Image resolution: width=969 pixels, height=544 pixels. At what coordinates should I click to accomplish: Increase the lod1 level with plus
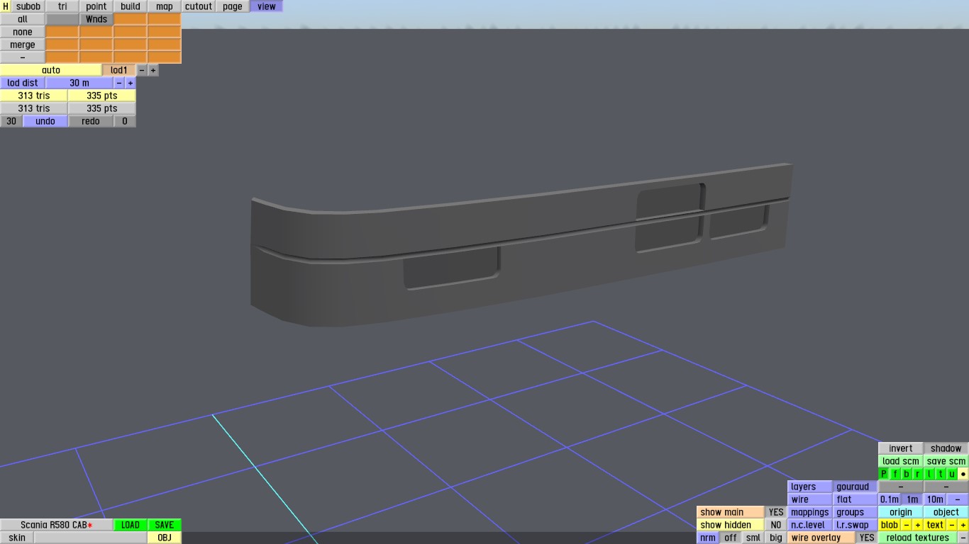click(153, 70)
